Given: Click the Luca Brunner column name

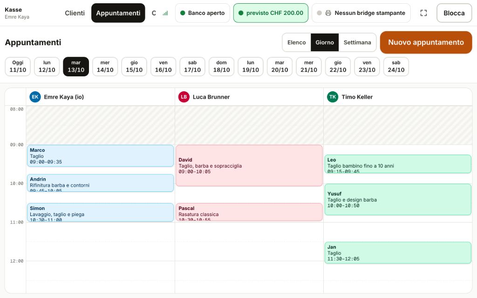Looking at the screenshot, I should [211, 97].
